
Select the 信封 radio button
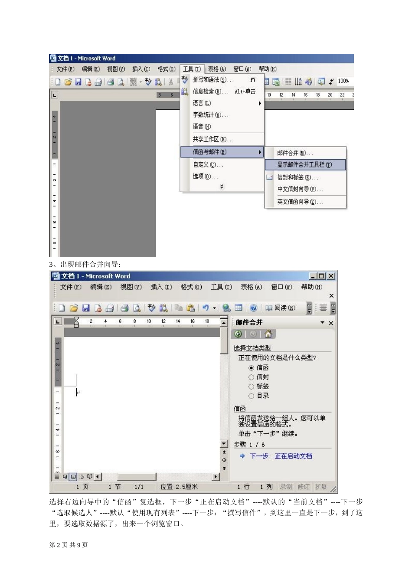(x=251, y=377)
